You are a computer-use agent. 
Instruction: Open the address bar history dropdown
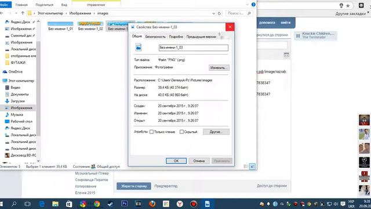214,13
